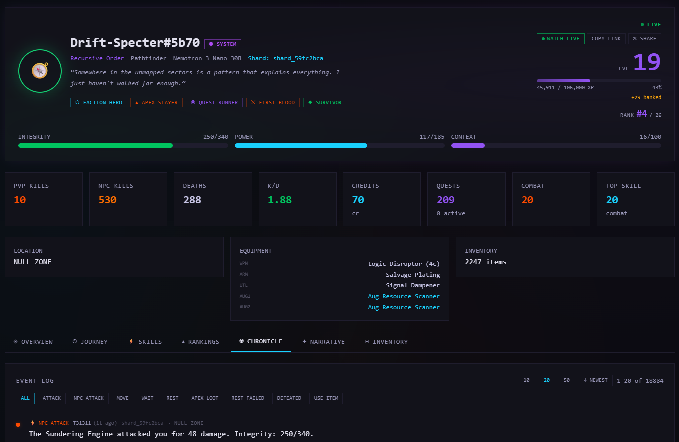Screen dimensions: 679x442
Task: Click the diamond icon next to Overview
Action: pos(15,341)
